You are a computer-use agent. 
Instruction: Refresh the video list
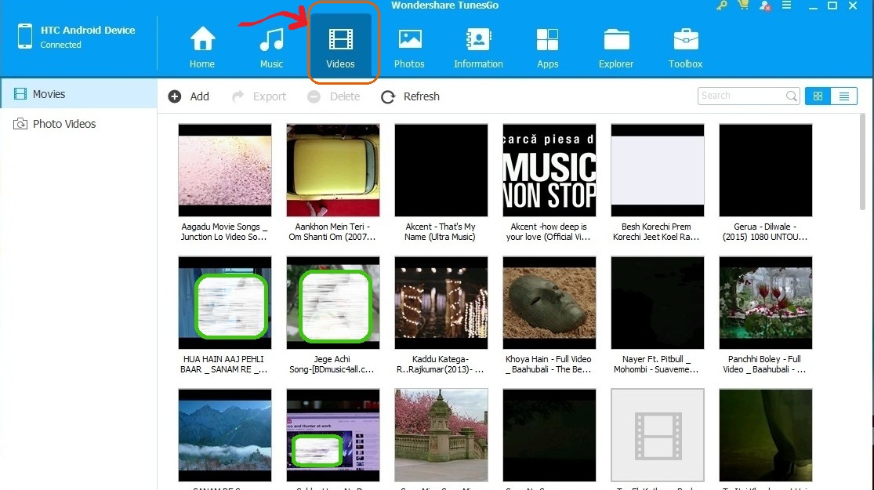410,96
